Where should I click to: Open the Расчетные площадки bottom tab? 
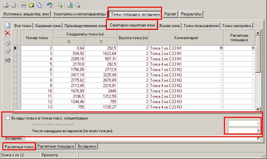(55, 146)
